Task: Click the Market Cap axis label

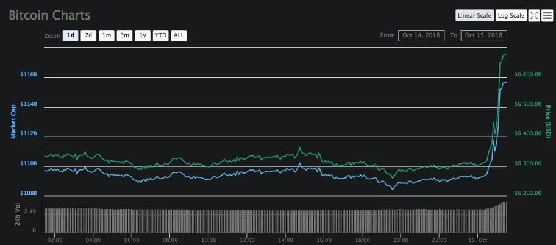Action: pos(13,121)
